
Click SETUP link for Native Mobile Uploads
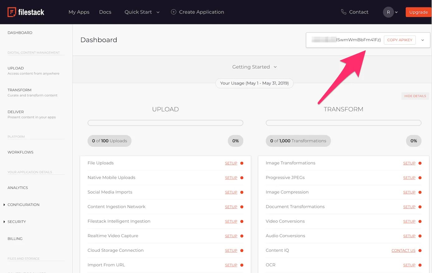pyautogui.click(x=231, y=178)
